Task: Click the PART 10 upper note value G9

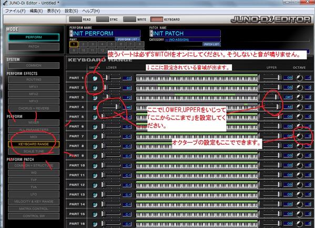Action: click(x=288, y=165)
